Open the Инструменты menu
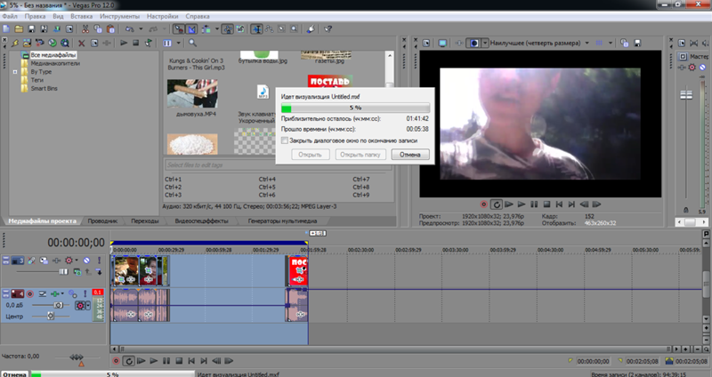This screenshot has height=377, width=712. click(119, 16)
